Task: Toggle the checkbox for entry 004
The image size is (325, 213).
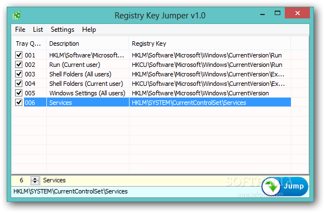Action: pyautogui.click(x=18, y=84)
